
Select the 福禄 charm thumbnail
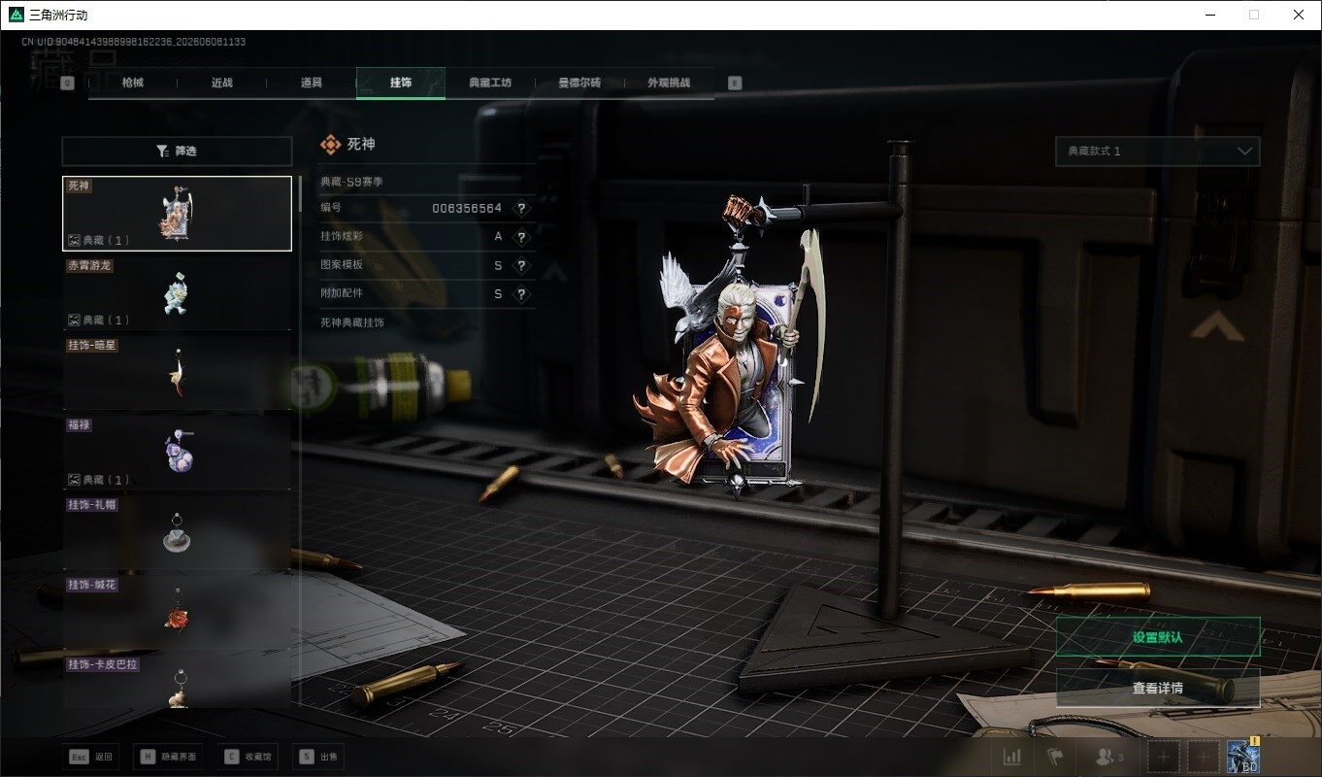click(177, 453)
